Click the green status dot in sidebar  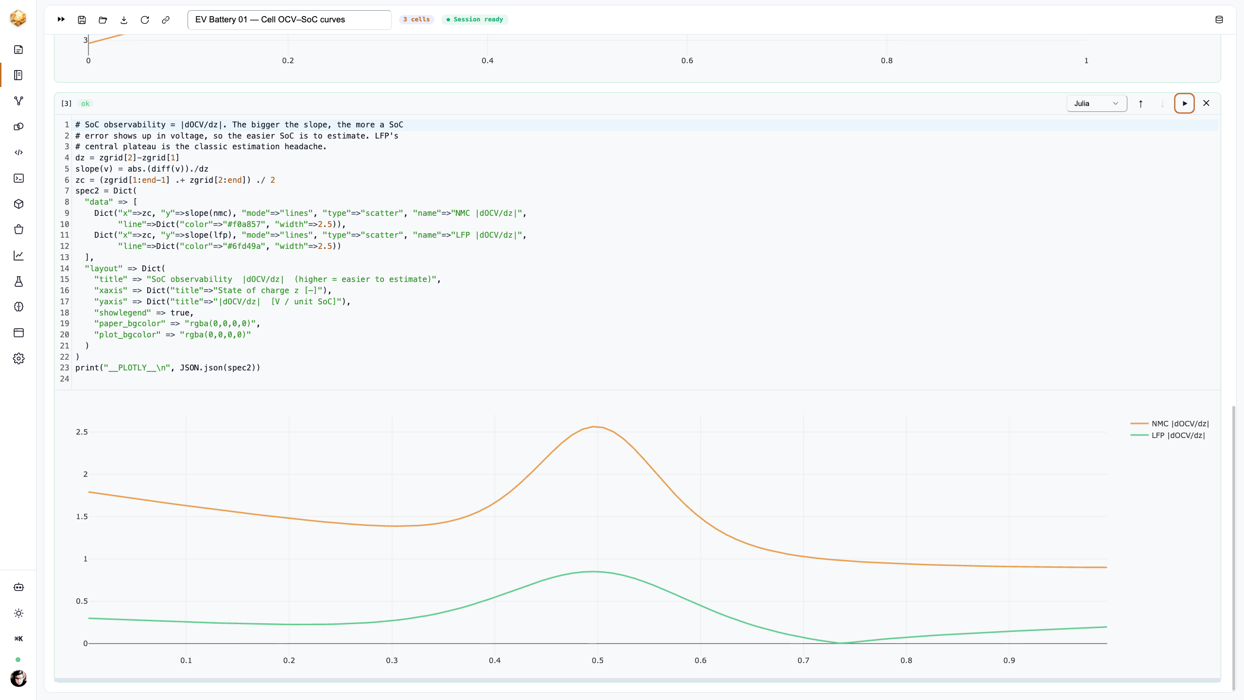pos(18,660)
